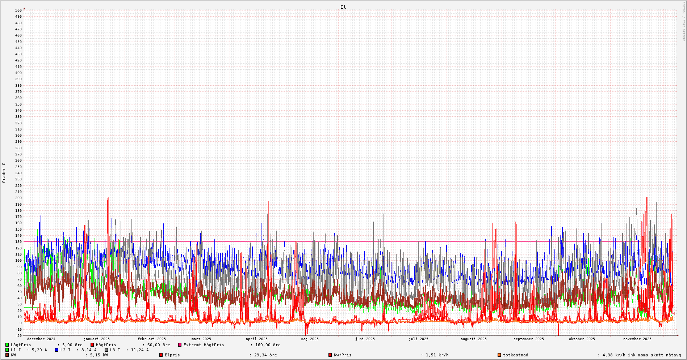Click the pink Extremt HögtPris legend swatch

pos(180,345)
